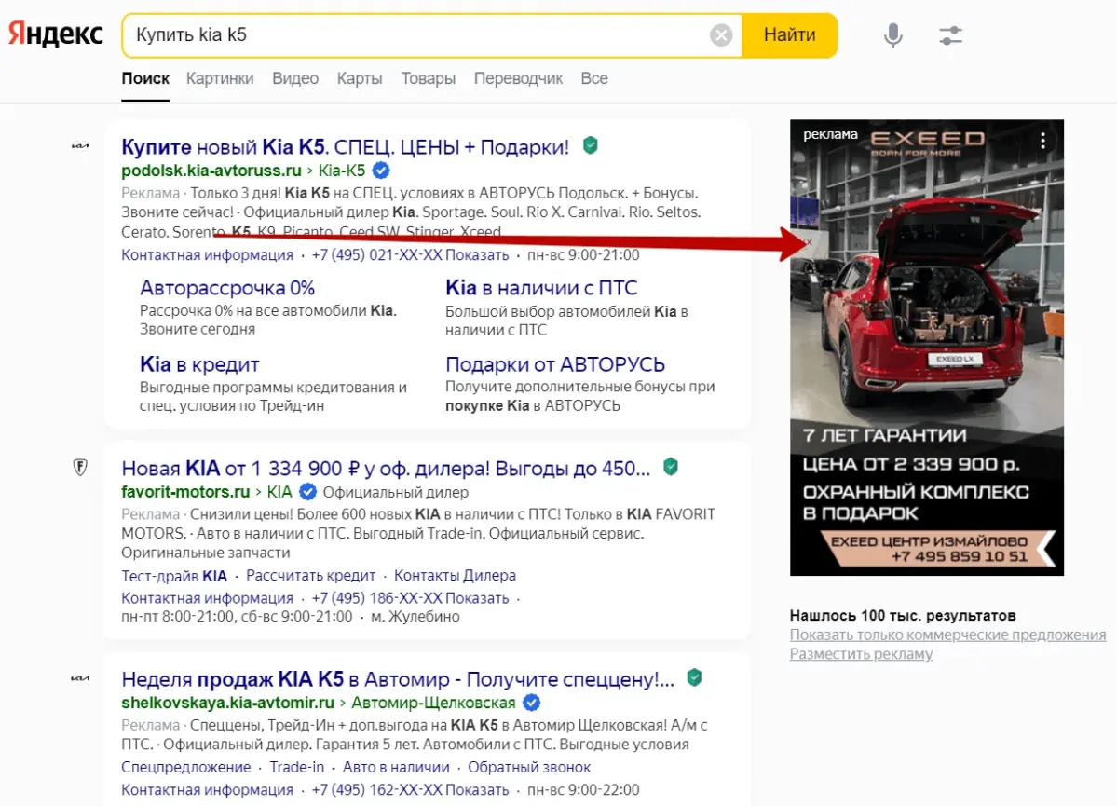Screen dimensions: 1117x806
Task: Open the Спецпредложение link
Action: (186, 768)
